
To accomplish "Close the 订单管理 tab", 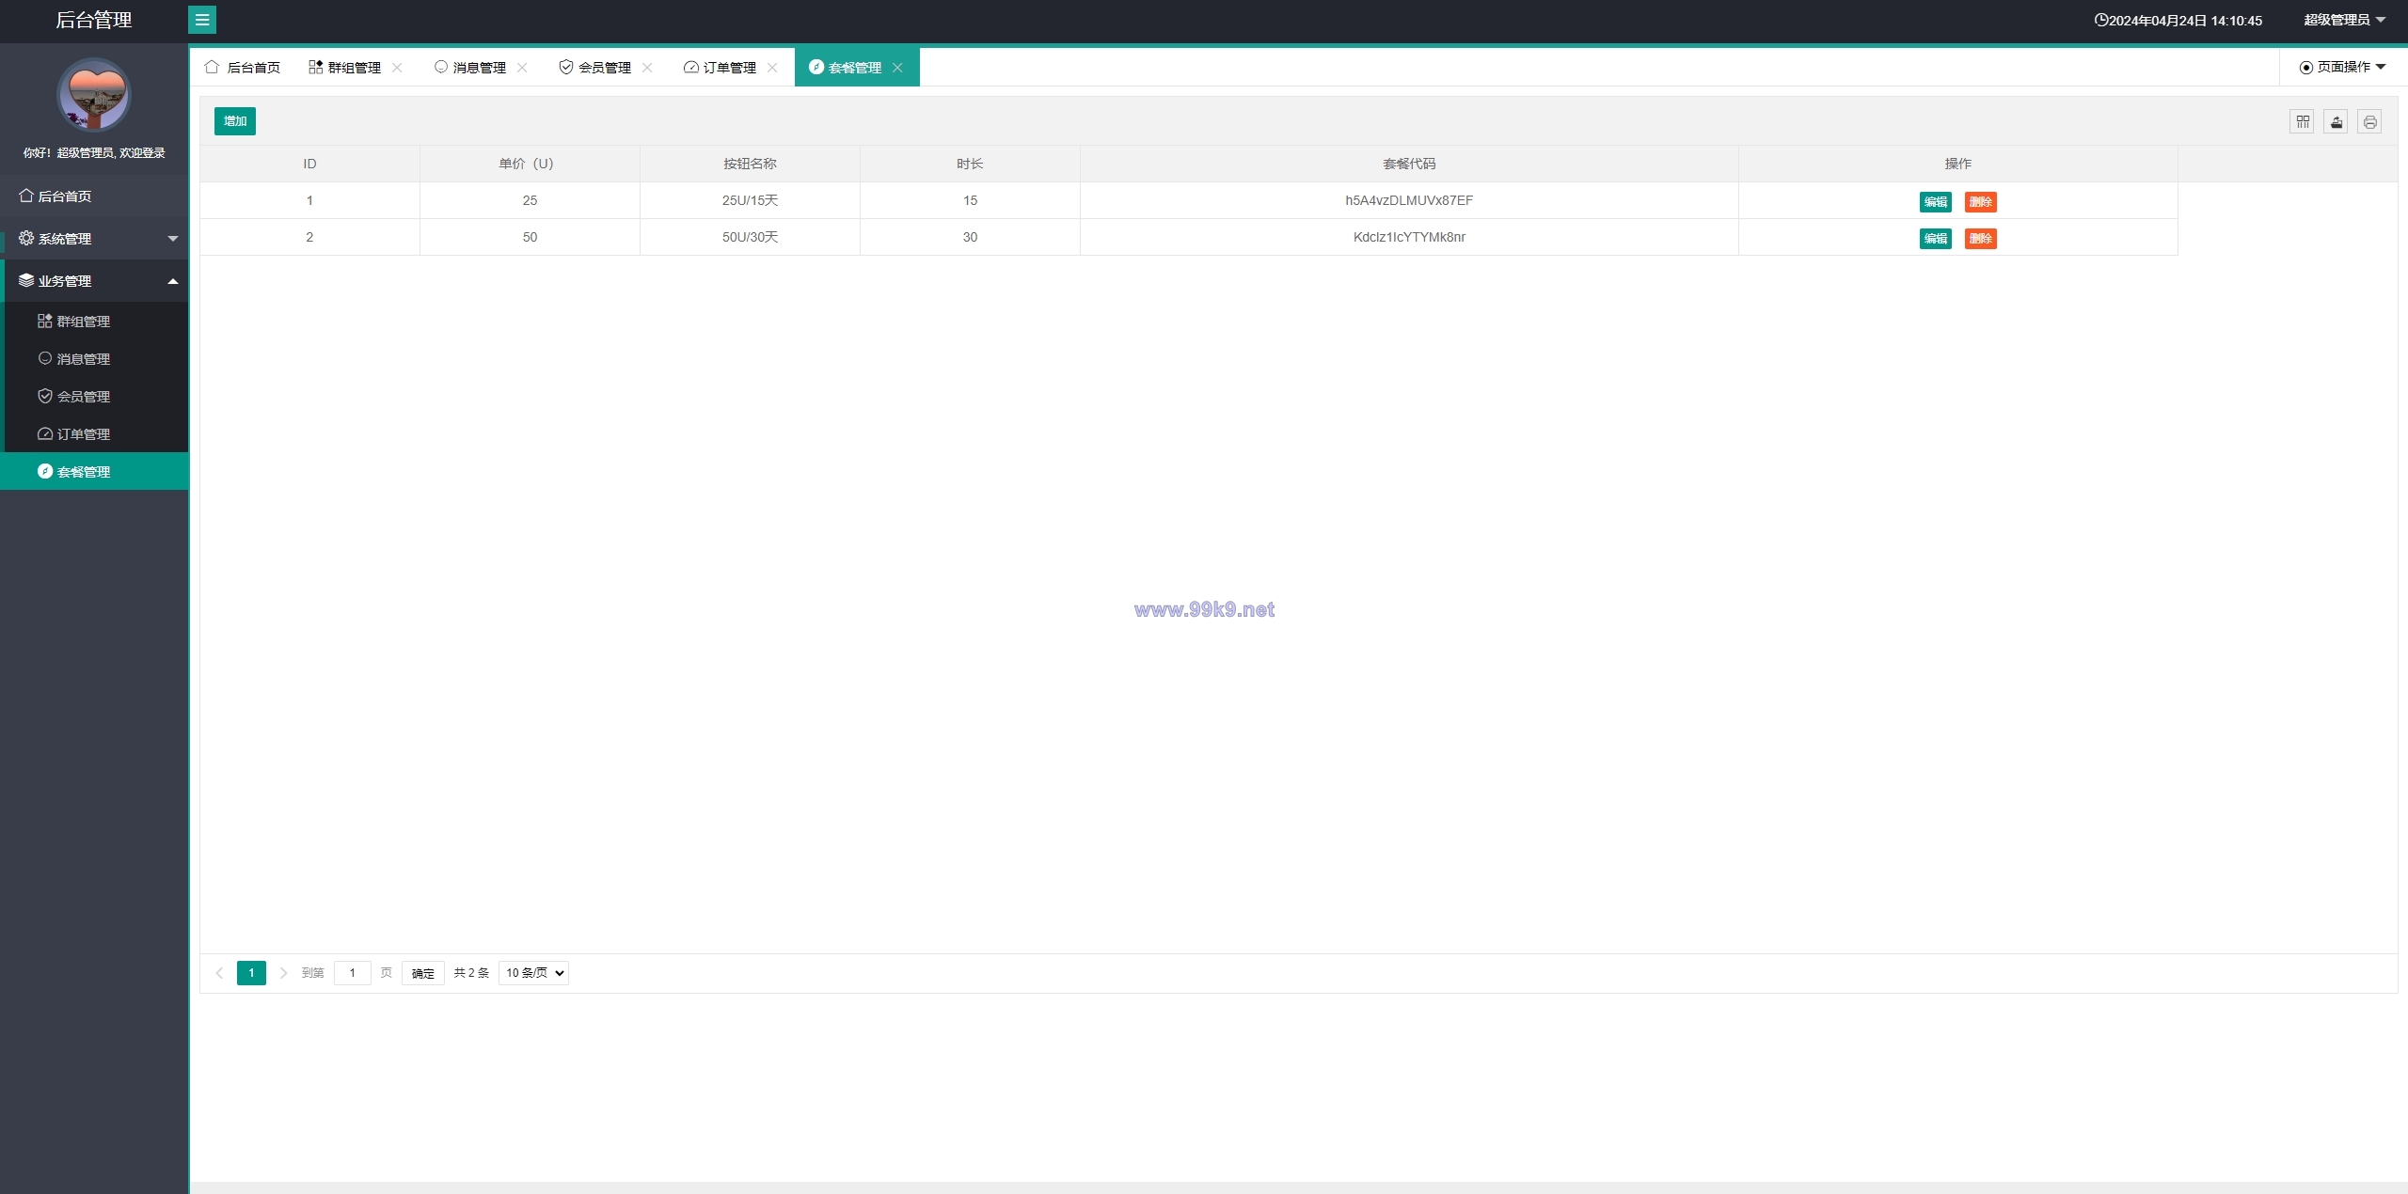I will point(772,68).
